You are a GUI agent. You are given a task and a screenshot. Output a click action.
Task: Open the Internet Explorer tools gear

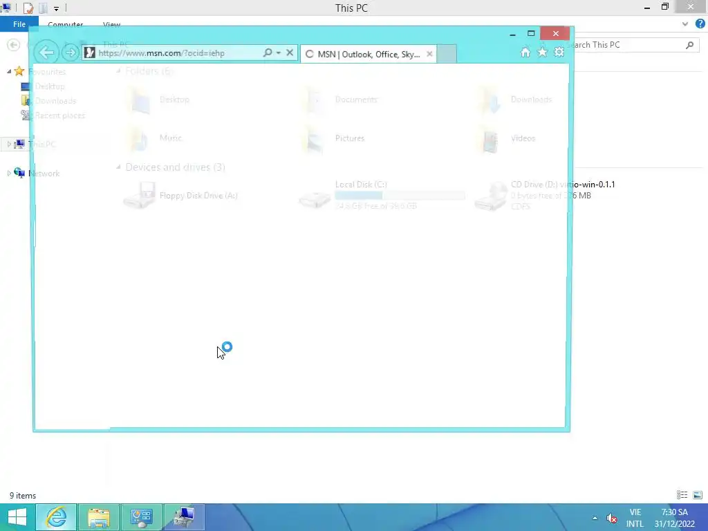tap(559, 53)
